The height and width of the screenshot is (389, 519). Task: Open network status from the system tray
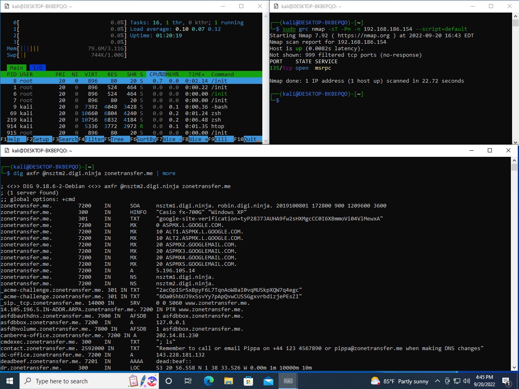click(x=456, y=381)
